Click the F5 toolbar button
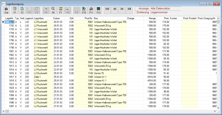 [x=46, y=10]
